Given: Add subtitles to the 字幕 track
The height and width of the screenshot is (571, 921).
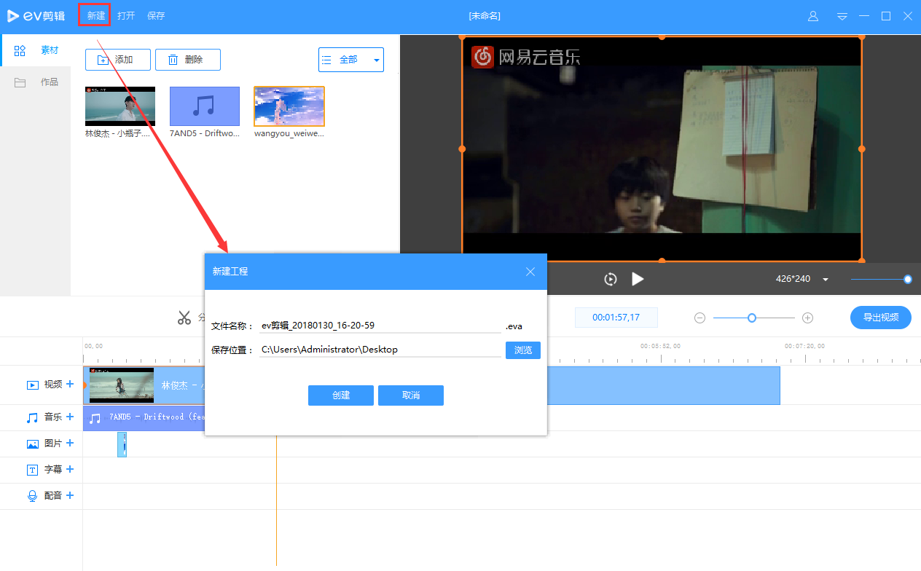Looking at the screenshot, I should pyautogui.click(x=70, y=469).
